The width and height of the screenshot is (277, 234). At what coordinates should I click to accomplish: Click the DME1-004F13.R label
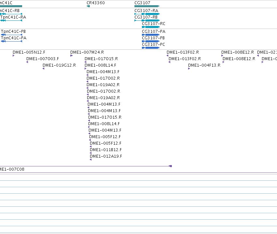click(x=204, y=65)
